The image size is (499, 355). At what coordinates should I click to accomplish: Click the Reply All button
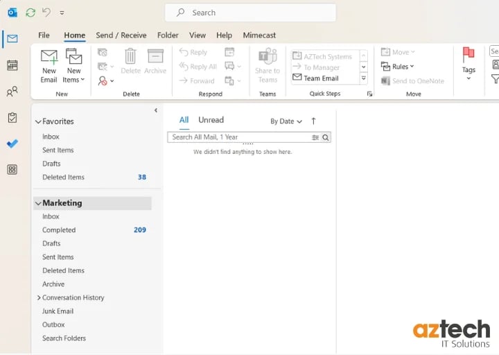click(198, 67)
